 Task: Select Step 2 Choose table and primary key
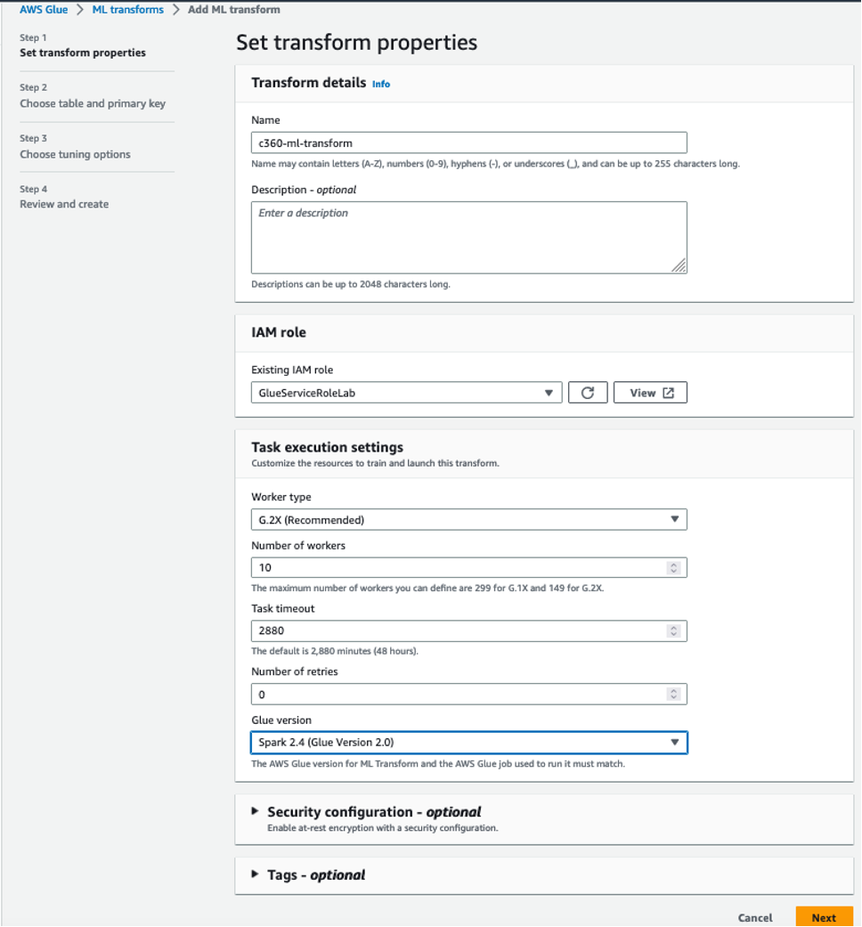point(93,103)
